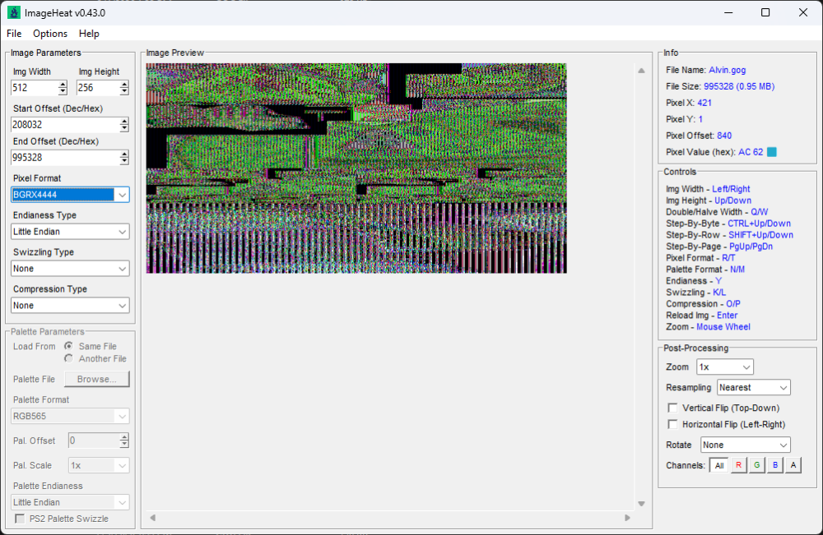Open the File menu
Image resolution: width=823 pixels, height=535 pixels.
[14, 34]
